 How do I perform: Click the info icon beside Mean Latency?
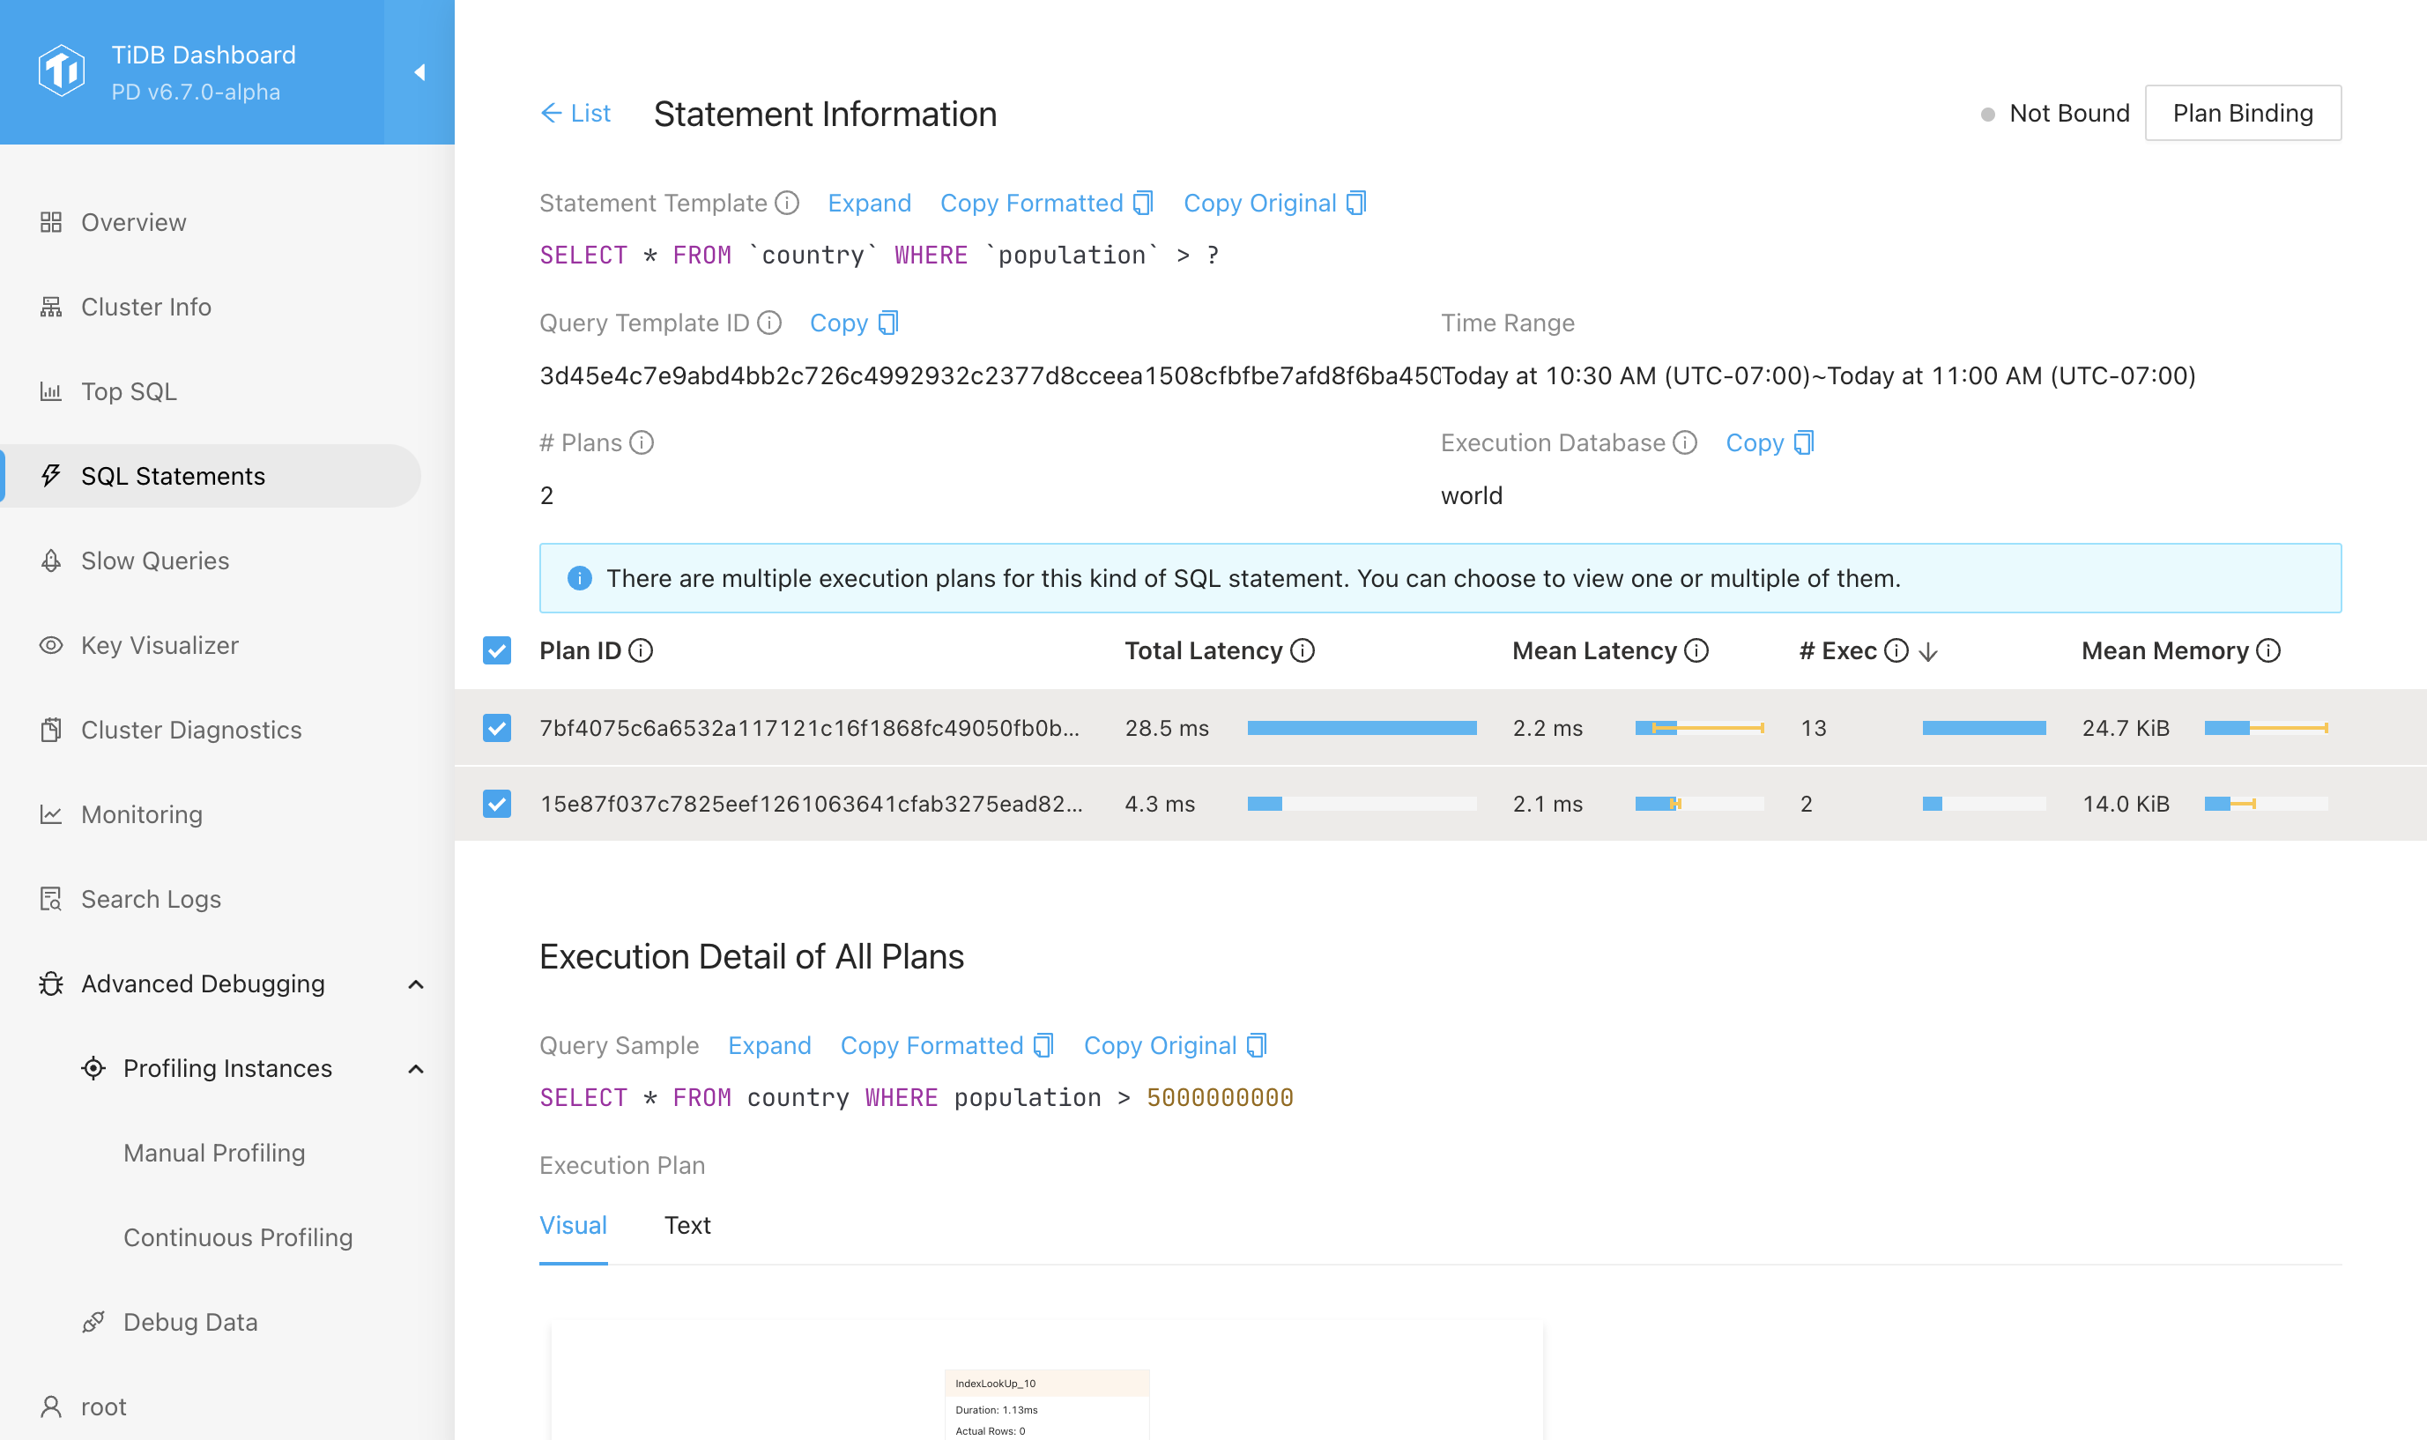coord(1696,651)
